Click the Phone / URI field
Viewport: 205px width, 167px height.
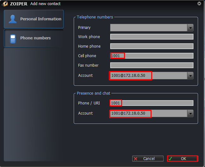point(152,103)
